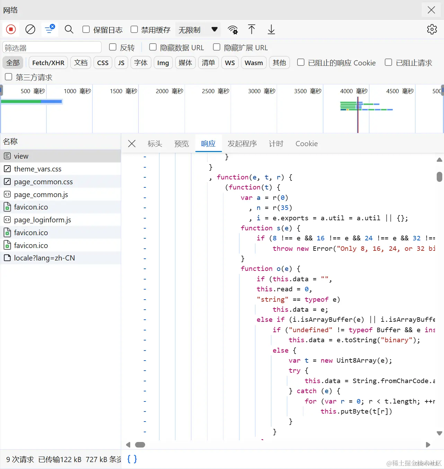Screen dimensions: 444x469
Task: Filter by Img type
Action: 163,63
